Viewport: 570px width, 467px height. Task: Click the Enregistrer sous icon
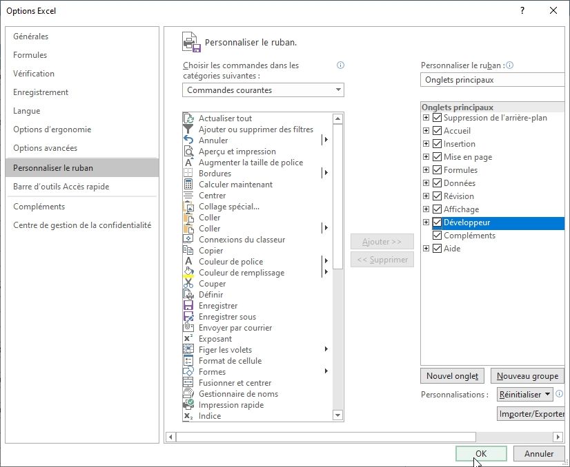tap(188, 316)
